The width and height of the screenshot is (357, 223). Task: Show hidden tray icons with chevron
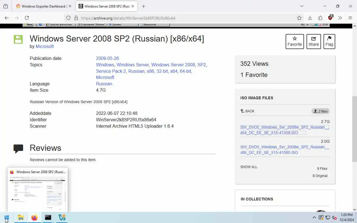click(x=314, y=217)
